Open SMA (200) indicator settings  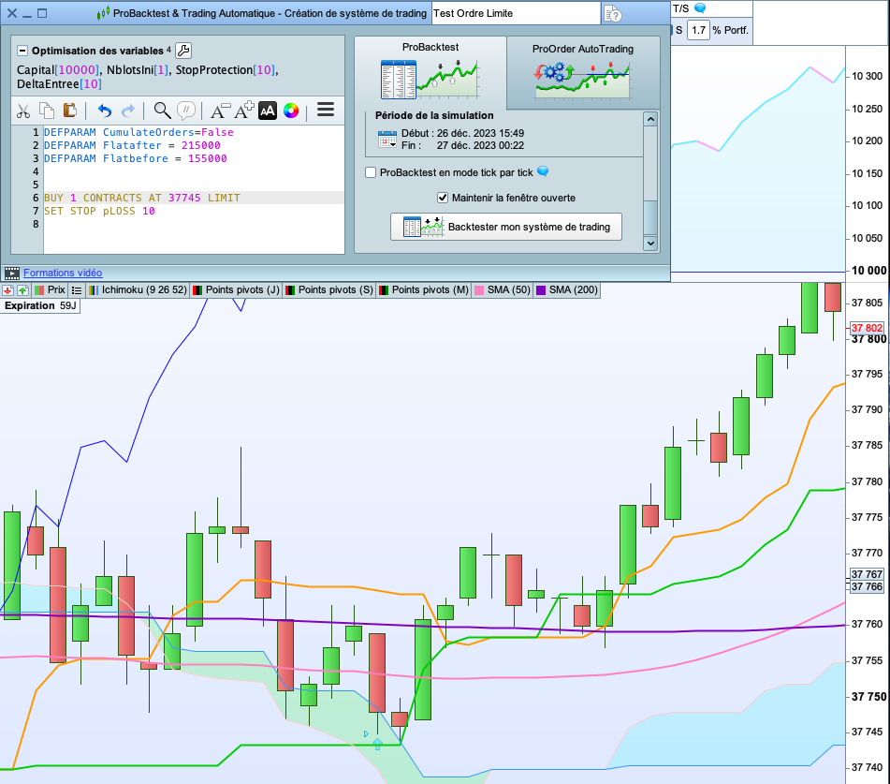(x=568, y=289)
